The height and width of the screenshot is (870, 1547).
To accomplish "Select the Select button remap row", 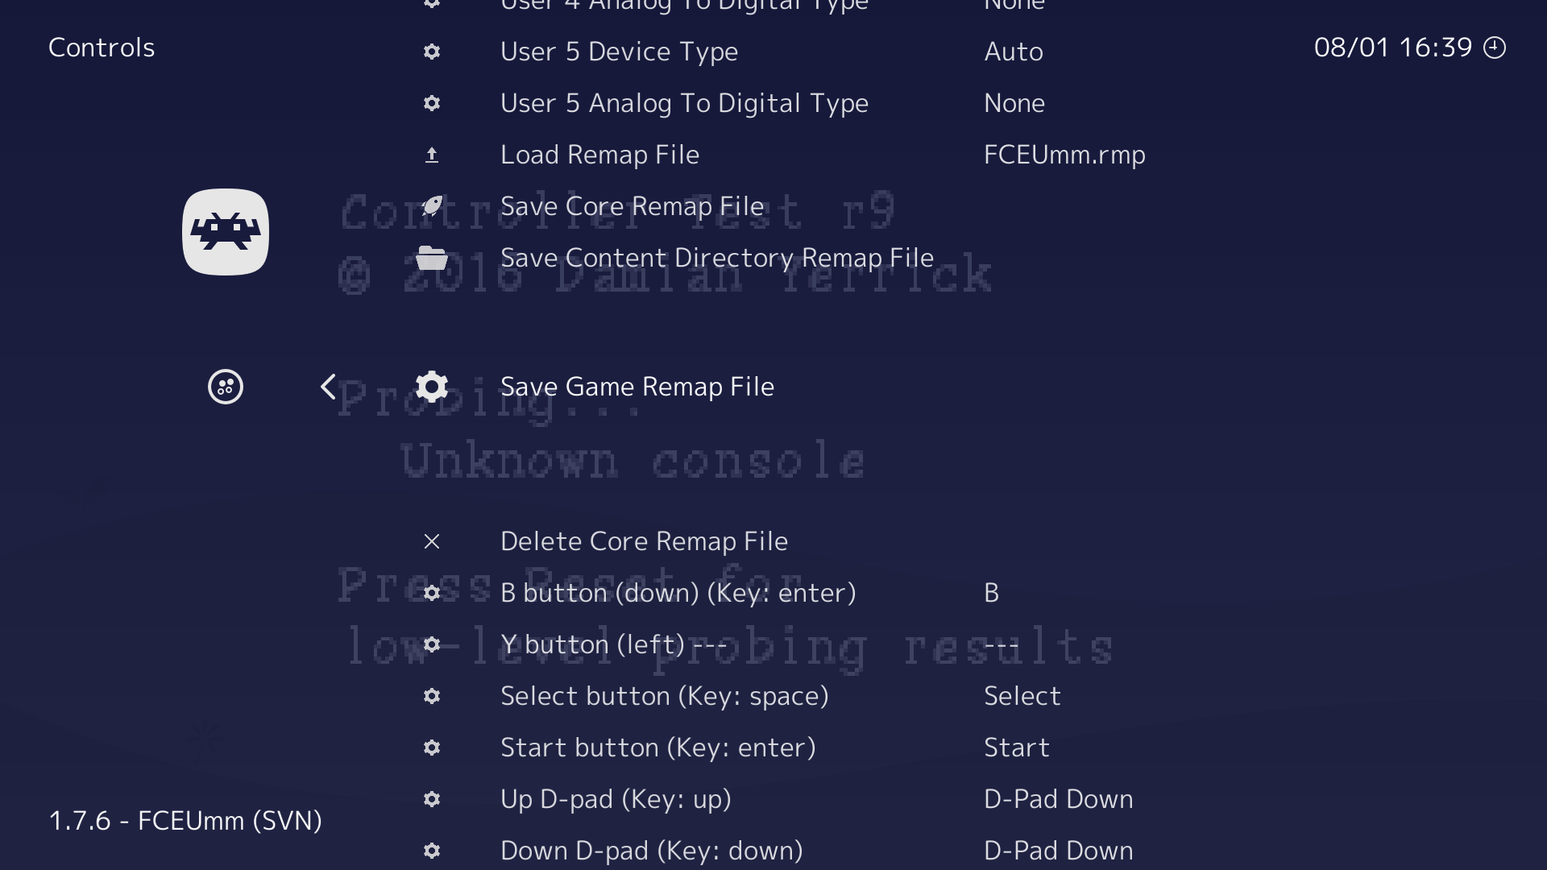I will (664, 696).
